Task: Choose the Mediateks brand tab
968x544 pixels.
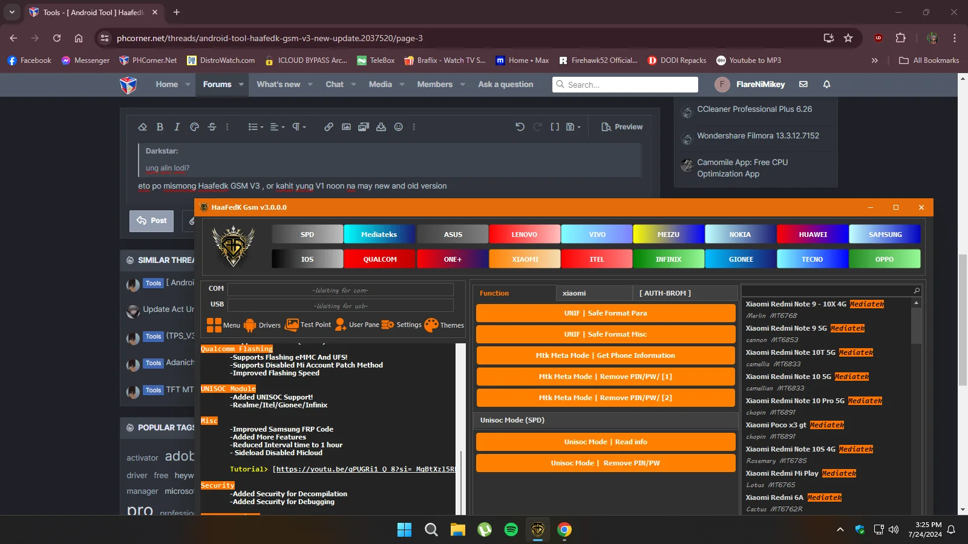Action: [x=379, y=235]
